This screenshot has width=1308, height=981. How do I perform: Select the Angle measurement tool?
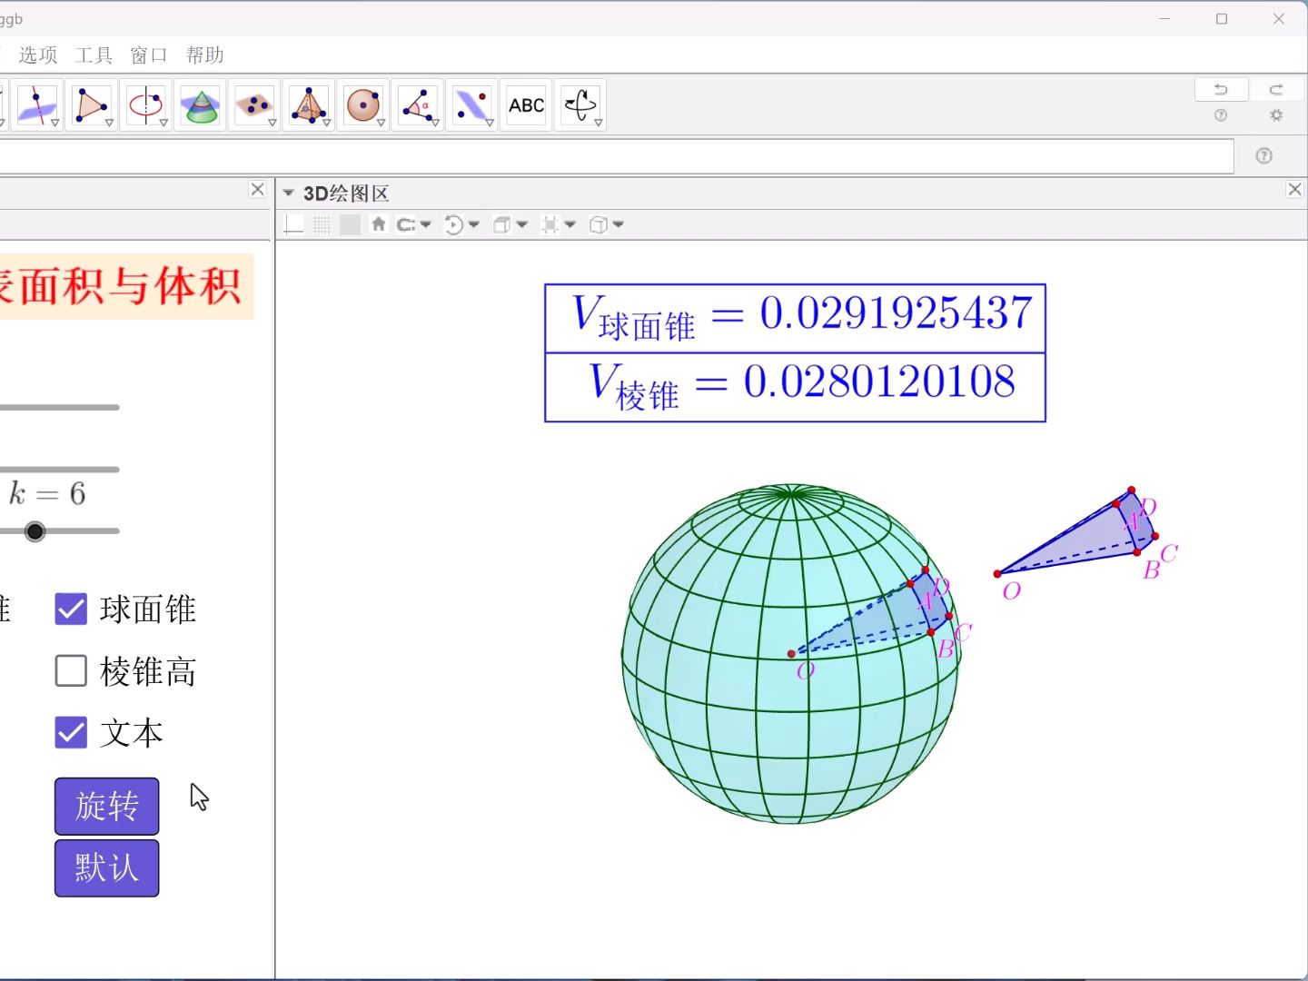pos(419,104)
